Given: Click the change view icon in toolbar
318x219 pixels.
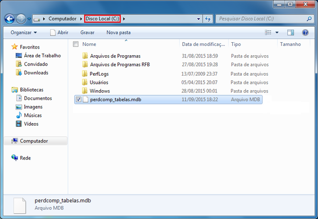Looking at the screenshot, I should (x=268, y=32).
